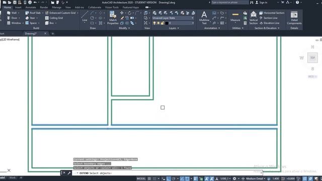Viewport: 322px width, 181px height.
Task: Choose the Enhanced Custom Grid tool
Action: pos(60,13)
